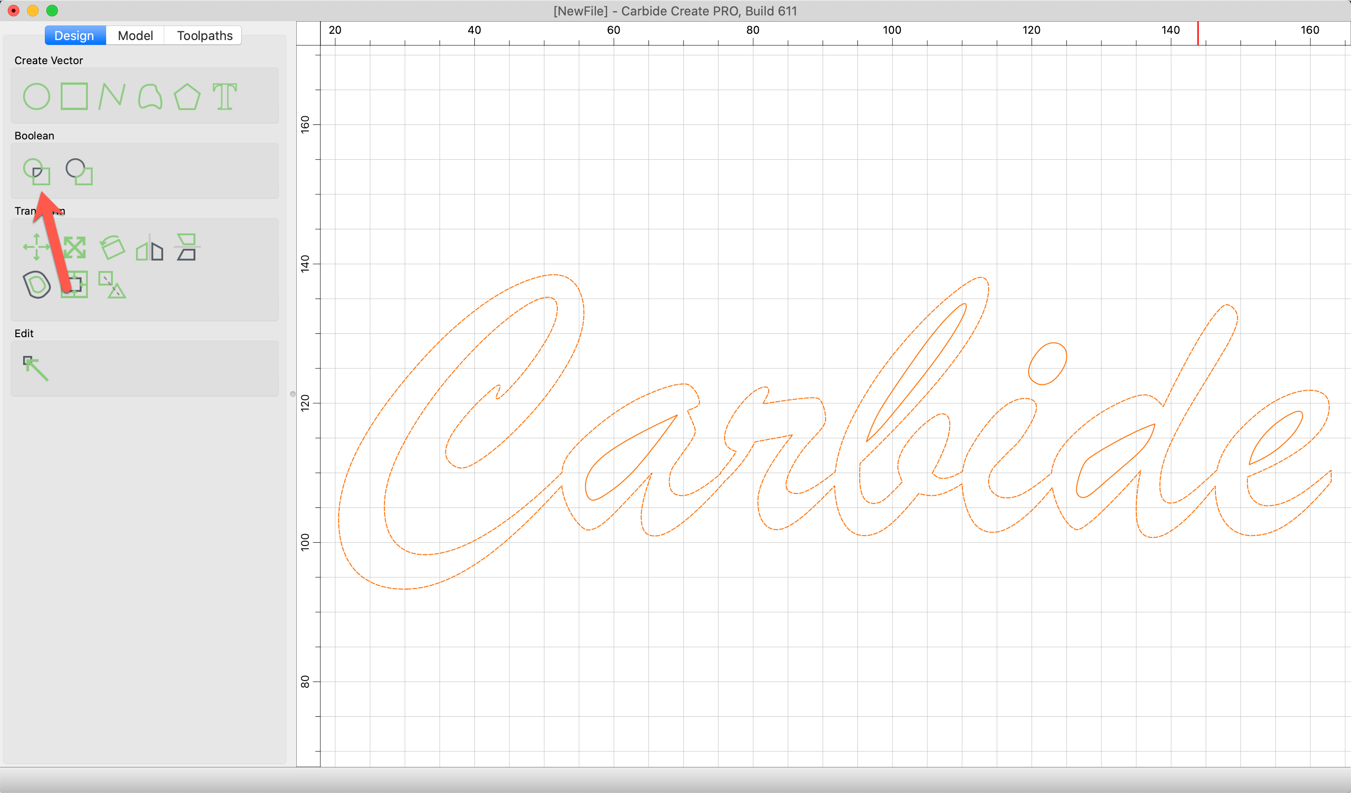Switch to the Design tab

point(74,36)
